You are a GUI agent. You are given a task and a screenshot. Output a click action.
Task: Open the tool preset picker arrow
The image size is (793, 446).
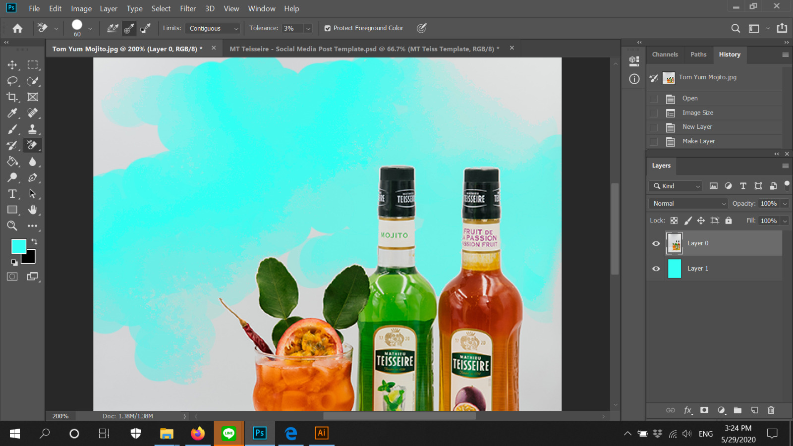[x=56, y=29]
